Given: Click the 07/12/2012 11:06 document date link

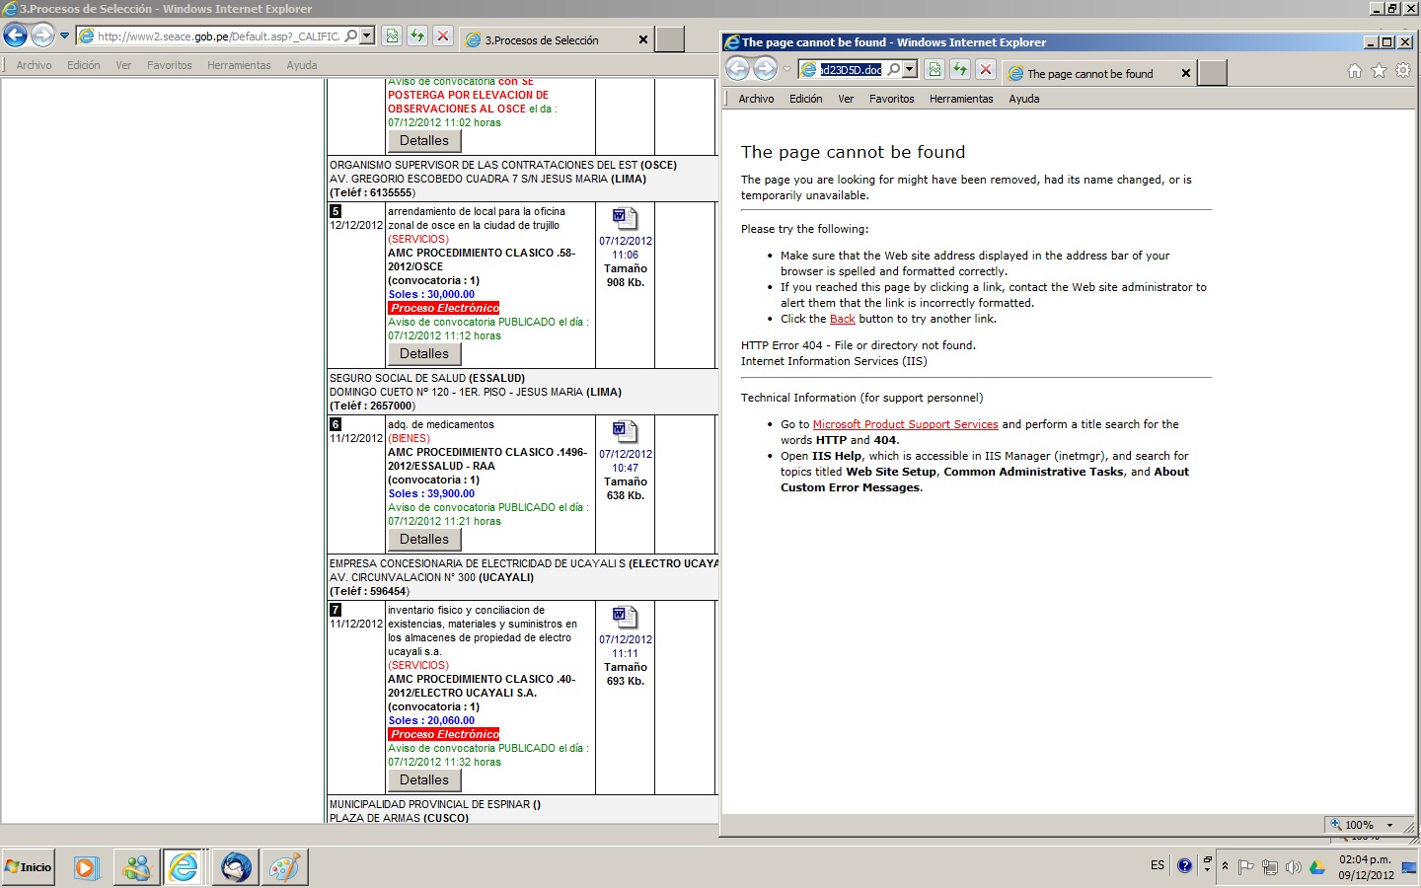Looking at the screenshot, I should pos(625,248).
